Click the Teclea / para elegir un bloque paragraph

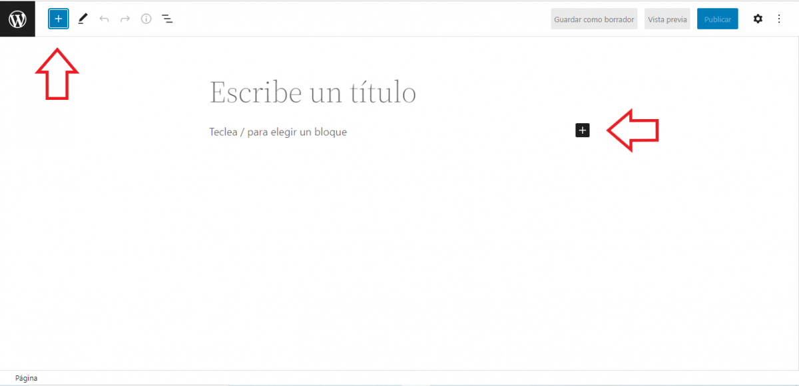[x=278, y=132]
